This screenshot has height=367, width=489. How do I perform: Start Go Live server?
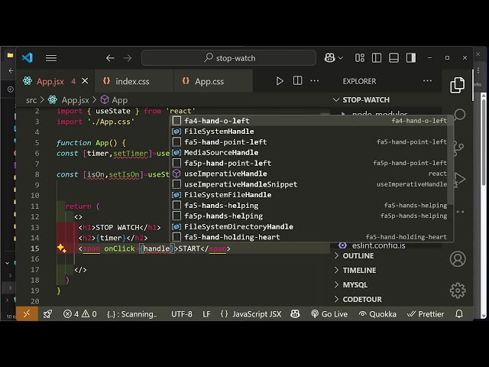coord(329,314)
